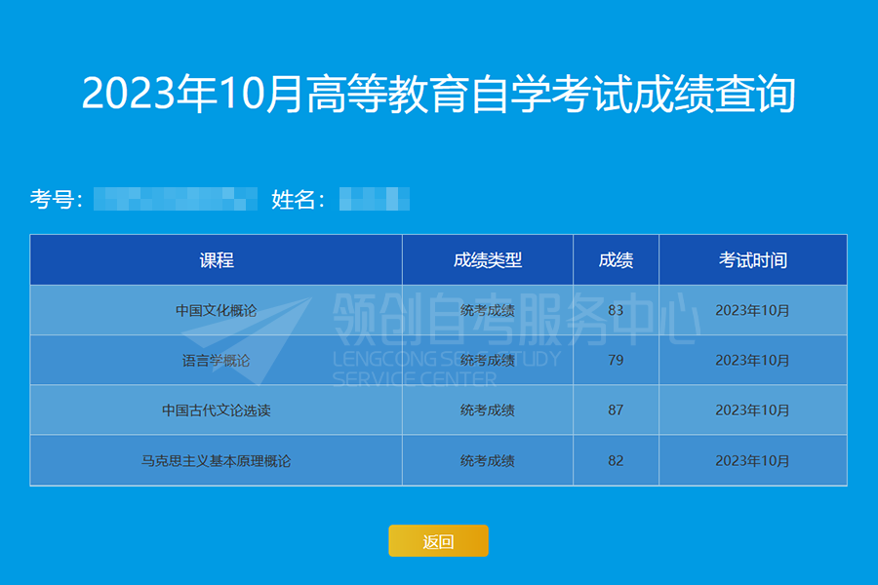Image resolution: width=878 pixels, height=585 pixels.
Task: Click score 79 for 语言学概论
Action: pos(616,360)
